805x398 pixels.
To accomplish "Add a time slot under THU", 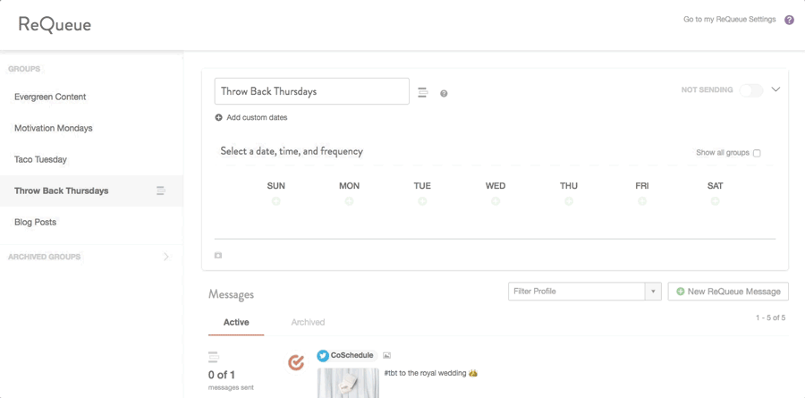I will [x=569, y=201].
